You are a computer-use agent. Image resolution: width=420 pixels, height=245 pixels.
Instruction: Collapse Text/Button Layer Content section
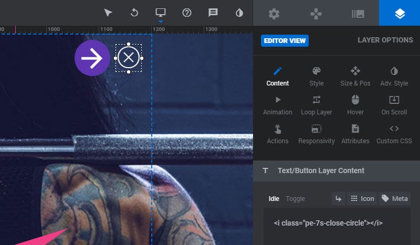tap(337, 171)
